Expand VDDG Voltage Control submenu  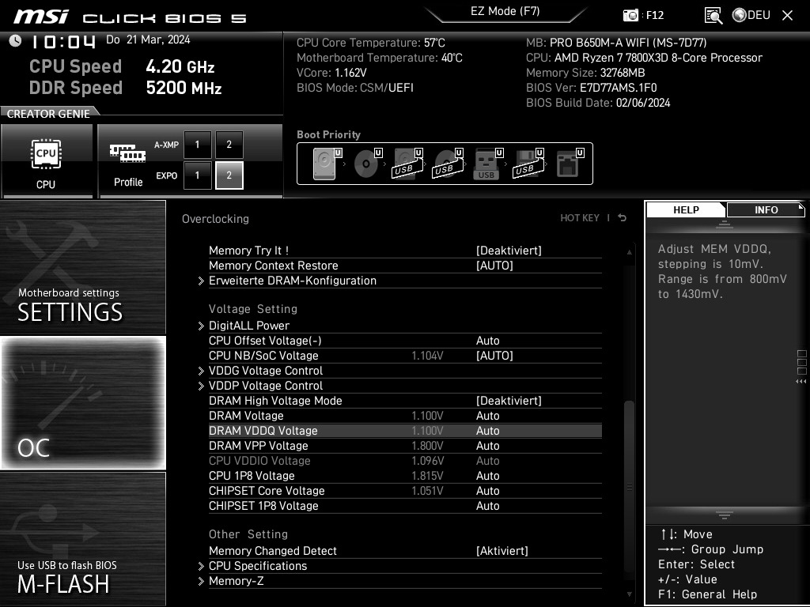pyautogui.click(x=266, y=371)
